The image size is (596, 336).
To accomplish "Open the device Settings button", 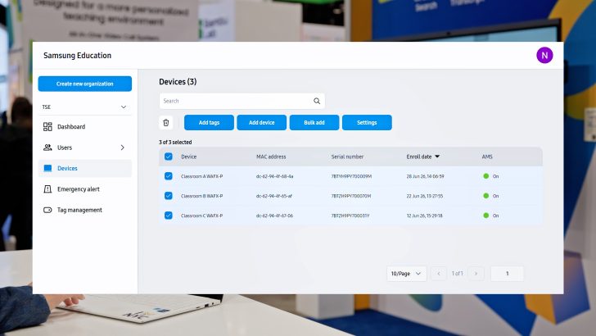I will click(367, 123).
